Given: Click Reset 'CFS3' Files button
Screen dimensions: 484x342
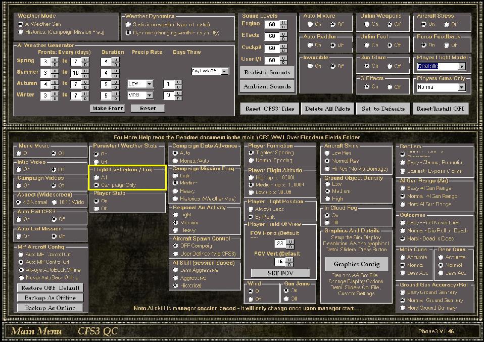Looking at the screenshot, I should pos(270,109).
